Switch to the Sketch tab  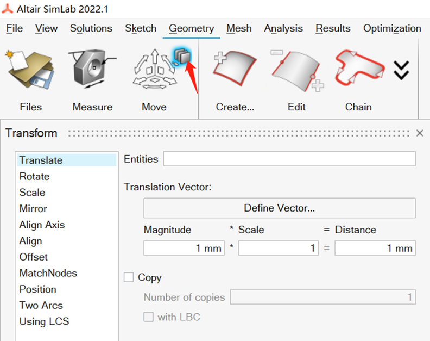[x=141, y=28]
